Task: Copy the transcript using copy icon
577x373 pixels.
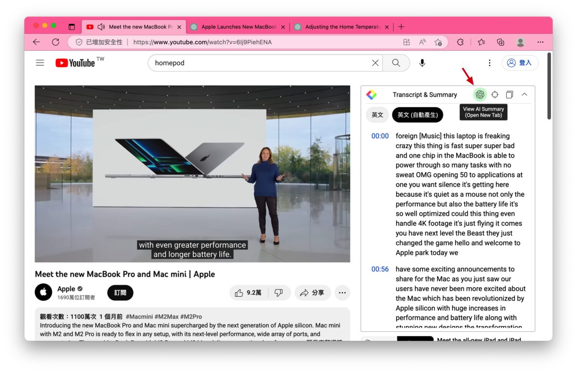Action: 510,95
